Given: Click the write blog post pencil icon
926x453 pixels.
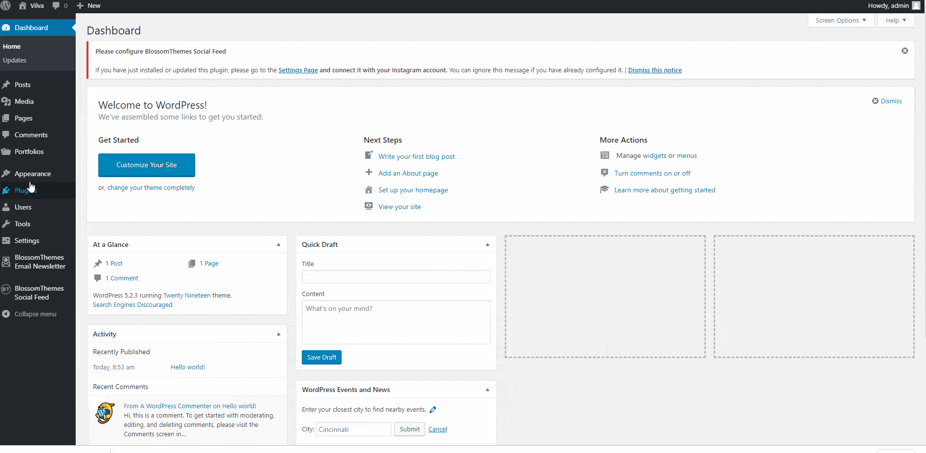Looking at the screenshot, I should coord(369,155).
